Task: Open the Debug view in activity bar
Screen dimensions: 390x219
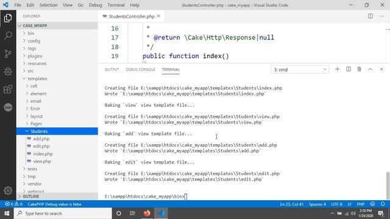Action: coord(8,72)
